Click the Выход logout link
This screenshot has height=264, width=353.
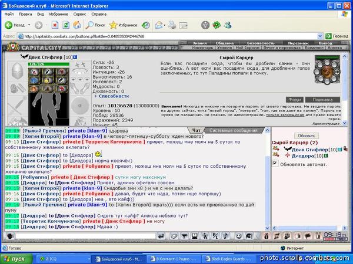pyautogui.click(x=325, y=43)
